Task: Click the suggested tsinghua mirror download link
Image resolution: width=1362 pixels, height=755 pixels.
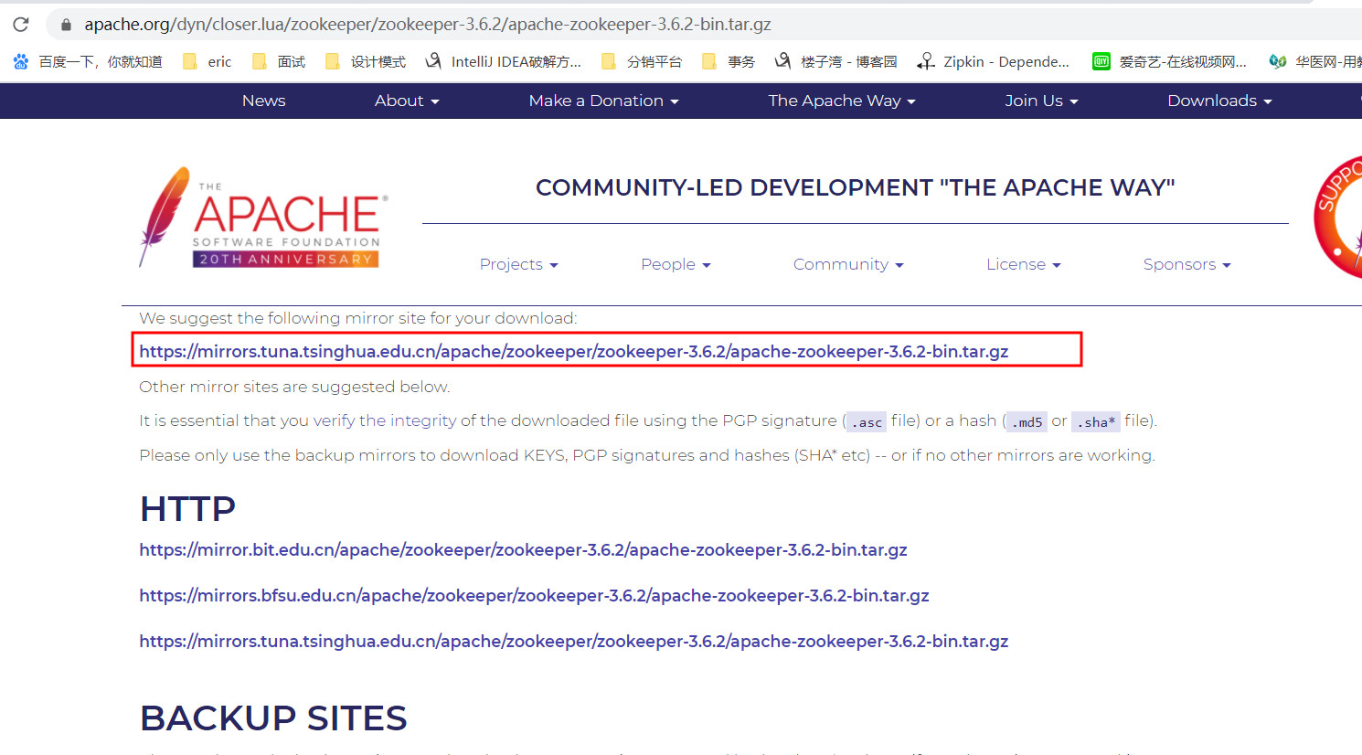Action: (574, 352)
